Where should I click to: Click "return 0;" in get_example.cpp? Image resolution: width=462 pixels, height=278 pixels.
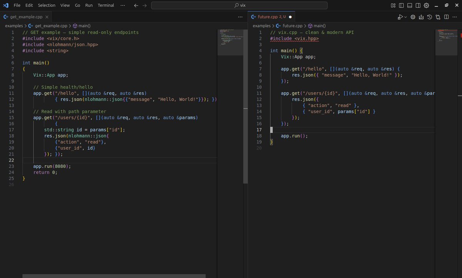(45, 172)
